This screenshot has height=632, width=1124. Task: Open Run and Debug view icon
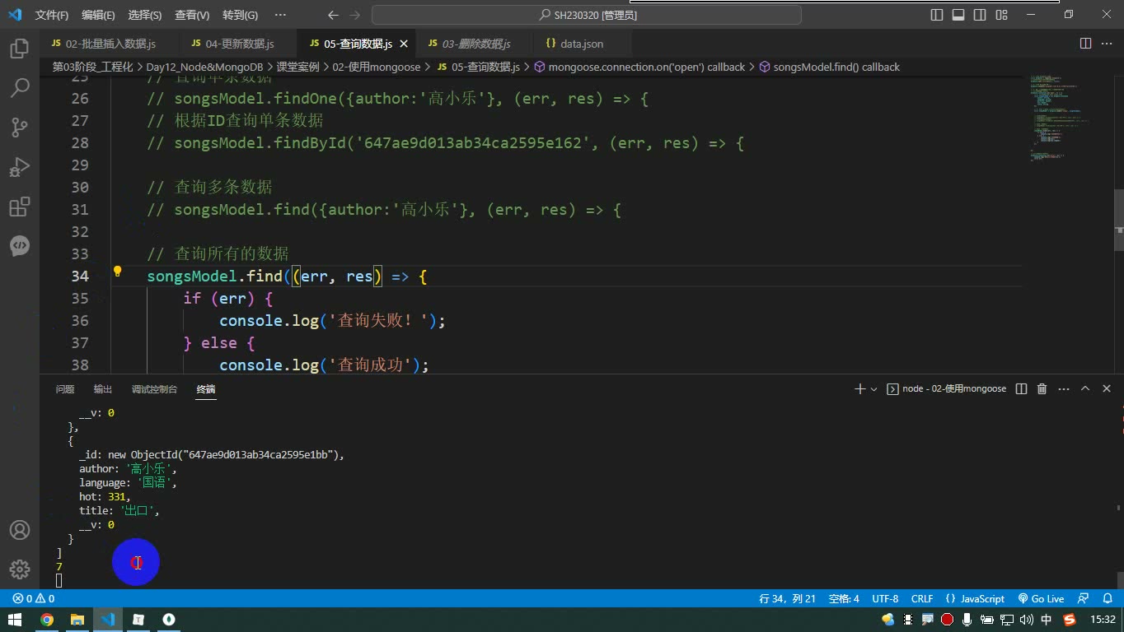pyautogui.click(x=19, y=166)
